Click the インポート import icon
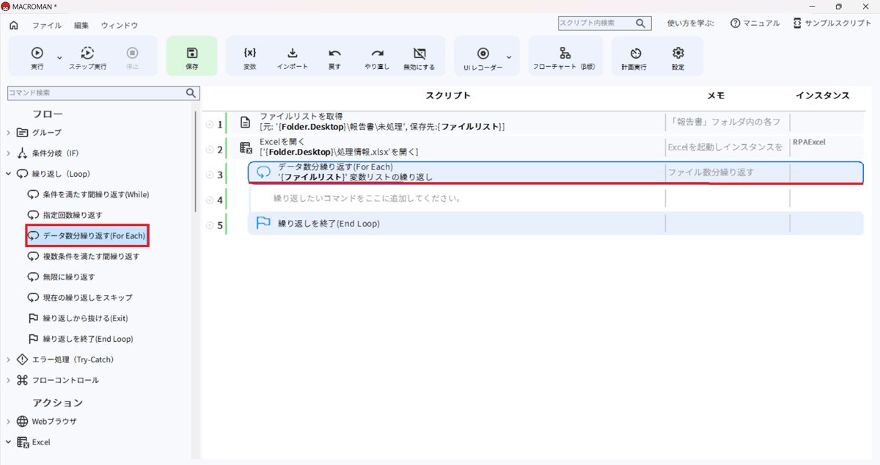Viewport: 880px width, 465px height. (292, 53)
